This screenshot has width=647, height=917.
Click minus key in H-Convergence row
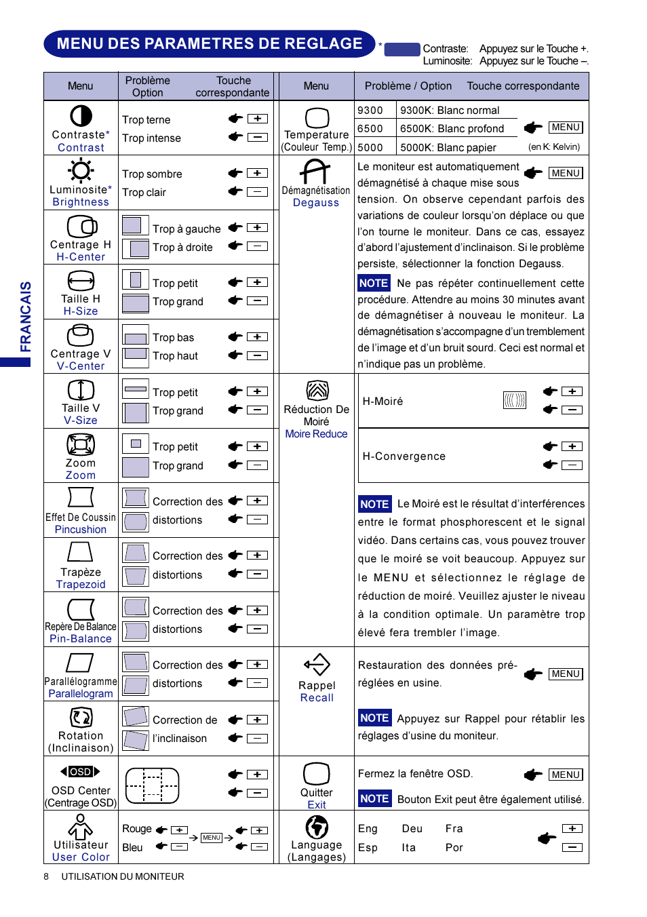572,465
